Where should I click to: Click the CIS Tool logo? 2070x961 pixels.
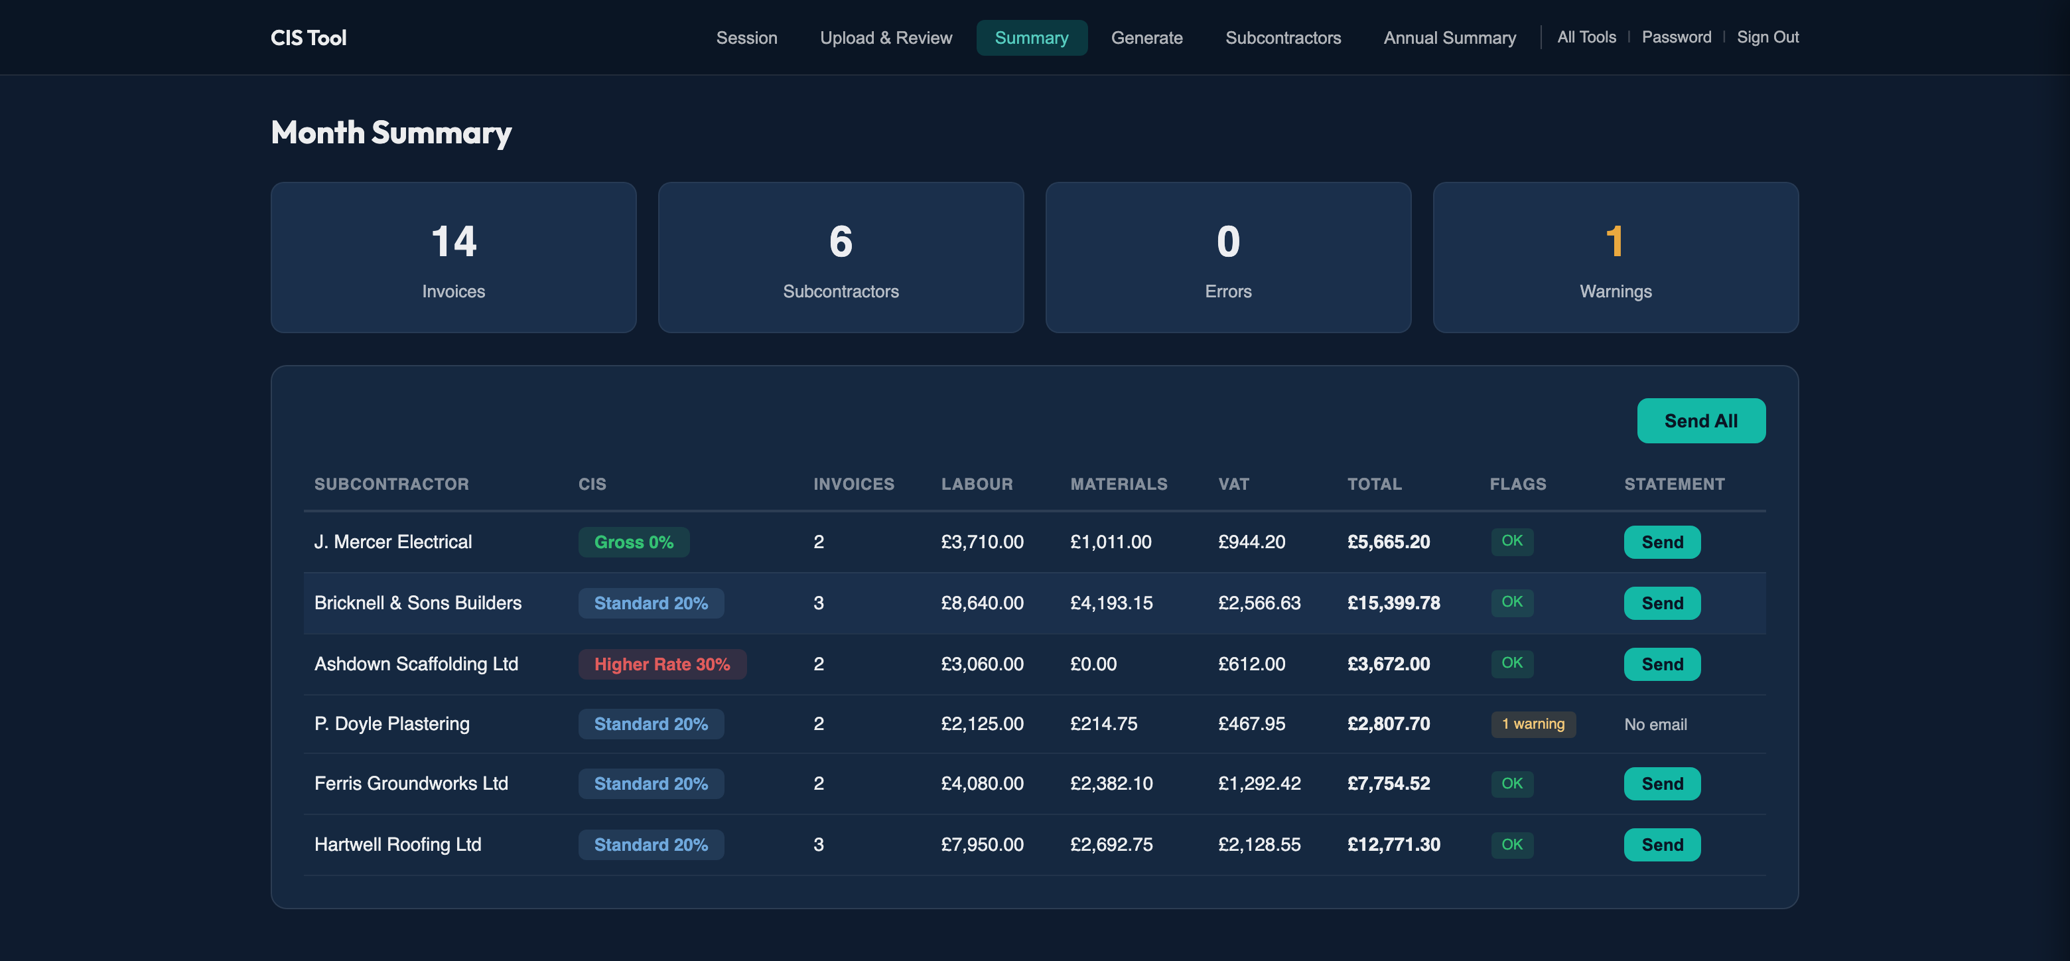(x=309, y=38)
